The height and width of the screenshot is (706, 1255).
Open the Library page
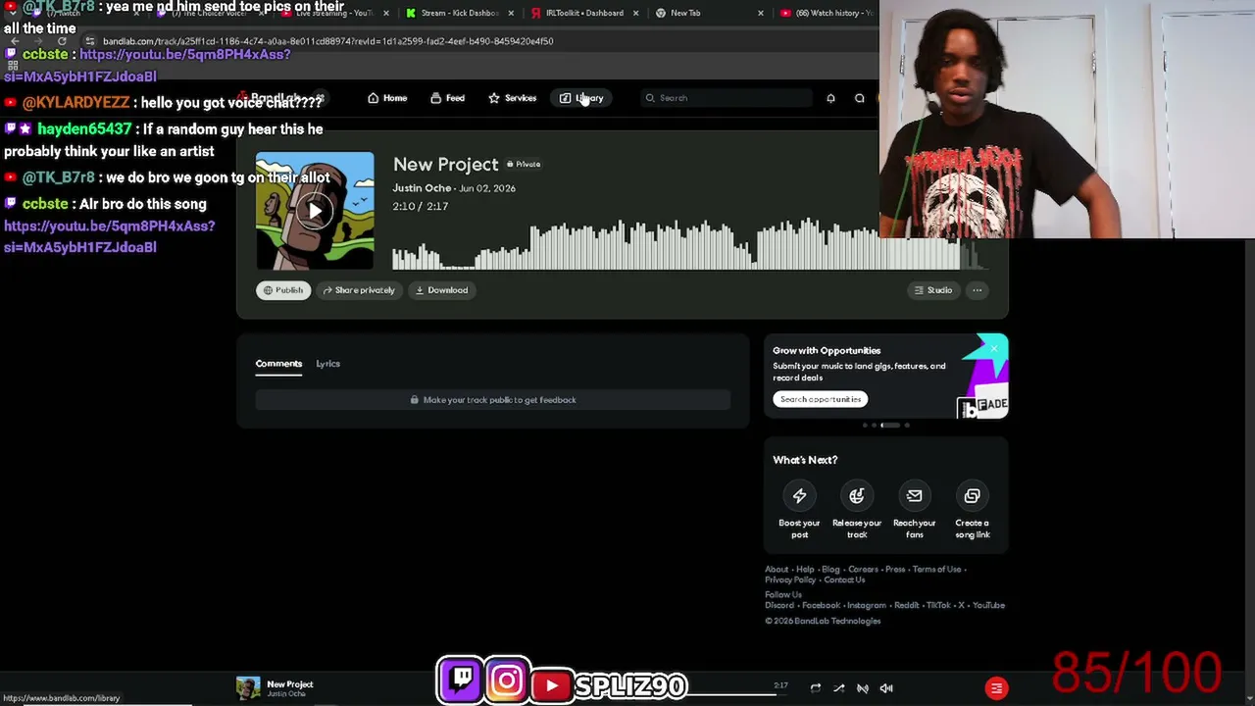point(581,98)
